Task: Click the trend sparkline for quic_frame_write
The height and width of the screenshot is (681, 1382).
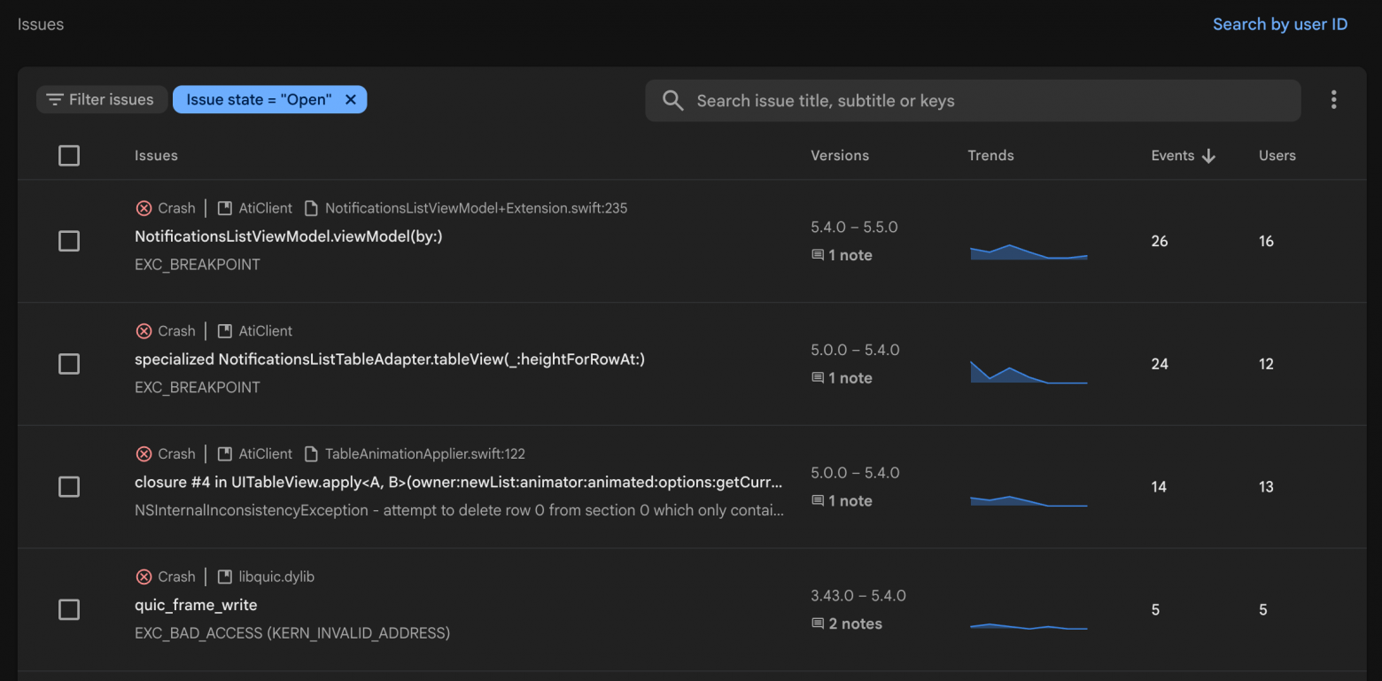Action: coord(1028,625)
